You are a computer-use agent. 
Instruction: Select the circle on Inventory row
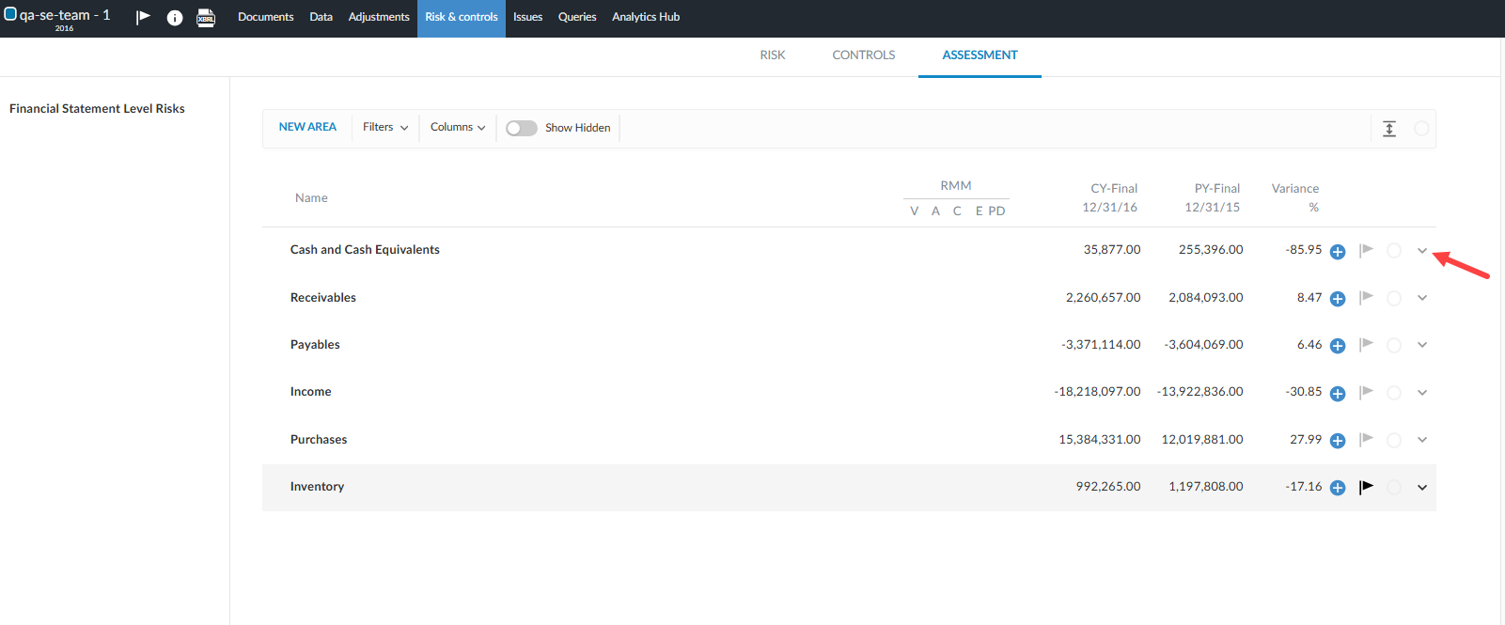click(x=1394, y=488)
